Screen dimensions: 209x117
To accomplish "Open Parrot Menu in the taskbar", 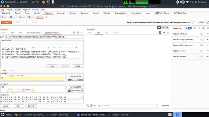I will point(6,115).
